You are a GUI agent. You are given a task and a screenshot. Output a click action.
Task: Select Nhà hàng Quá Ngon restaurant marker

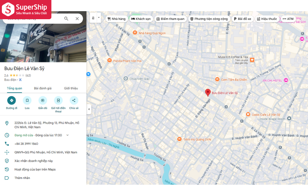point(135,33)
